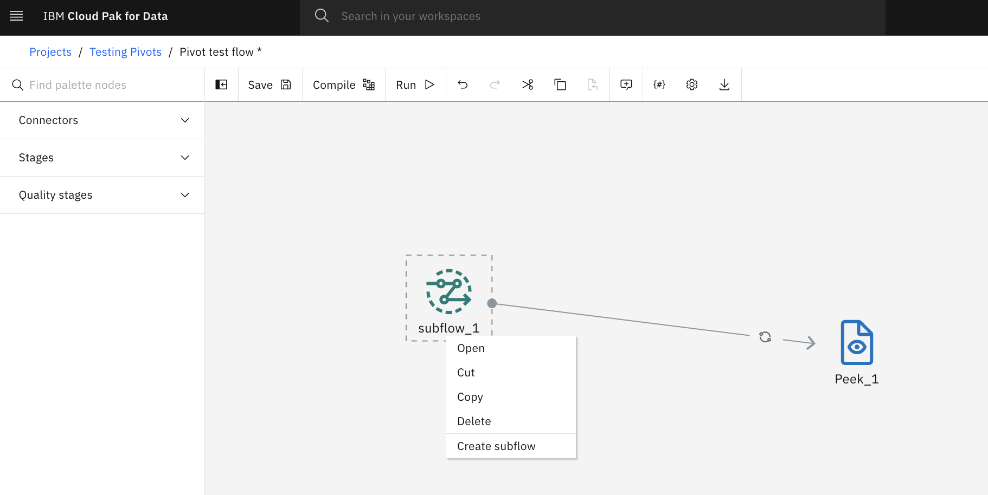Click the refresh icon on the link
Image resolution: width=988 pixels, height=495 pixels.
[x=765, y=337]
